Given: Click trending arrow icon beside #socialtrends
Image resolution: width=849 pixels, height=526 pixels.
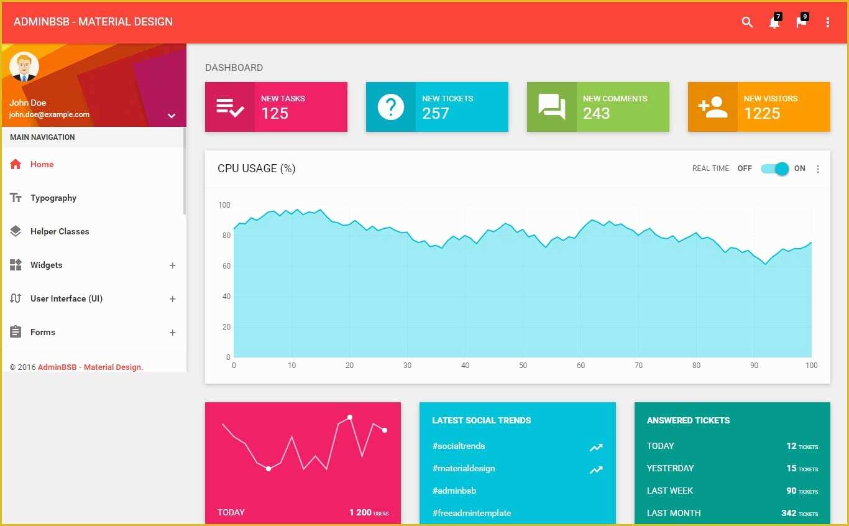Looking at the screenshot, I should tap(596, 447).
